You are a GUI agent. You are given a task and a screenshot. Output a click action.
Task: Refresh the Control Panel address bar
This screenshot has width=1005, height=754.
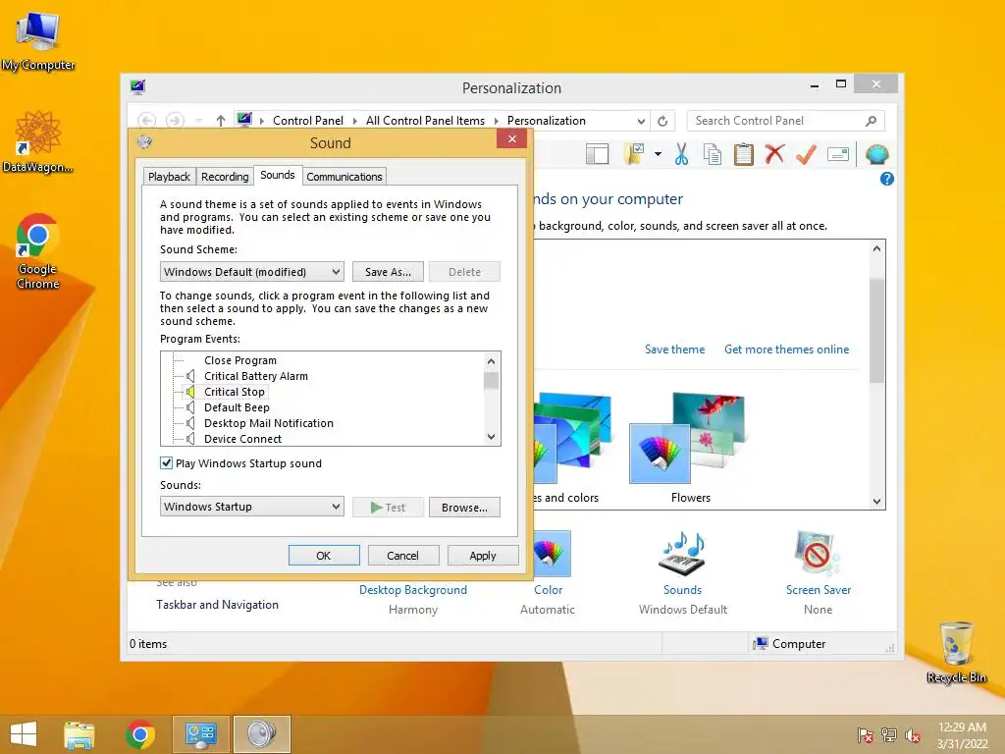(662, 121)
